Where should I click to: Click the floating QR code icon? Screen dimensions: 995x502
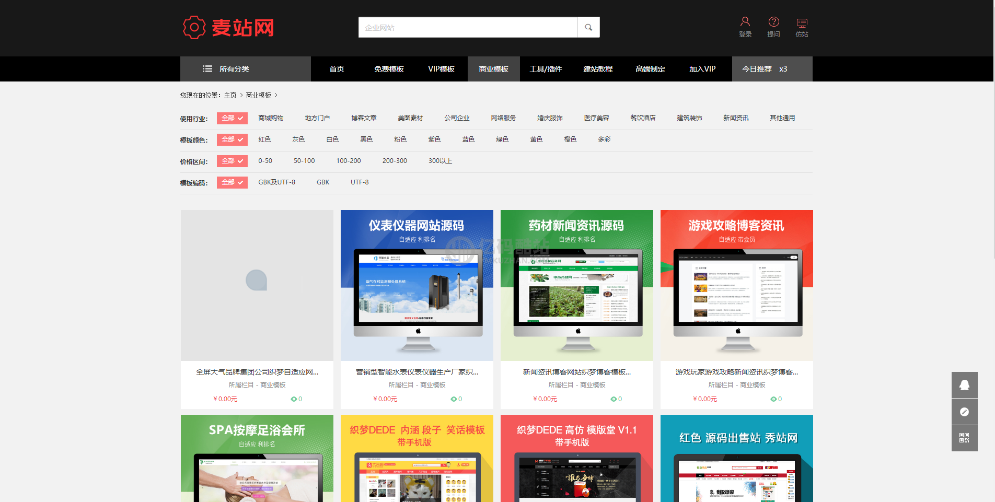(x=965, y=438)
